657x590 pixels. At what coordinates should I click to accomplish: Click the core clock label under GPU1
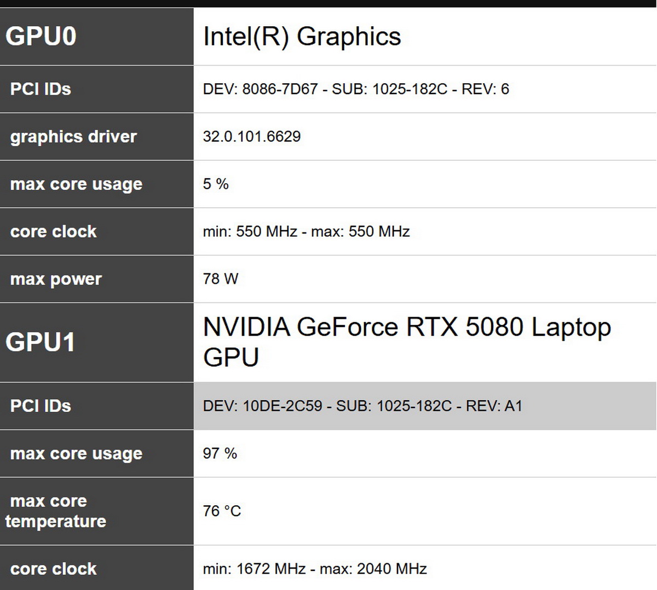53,569
